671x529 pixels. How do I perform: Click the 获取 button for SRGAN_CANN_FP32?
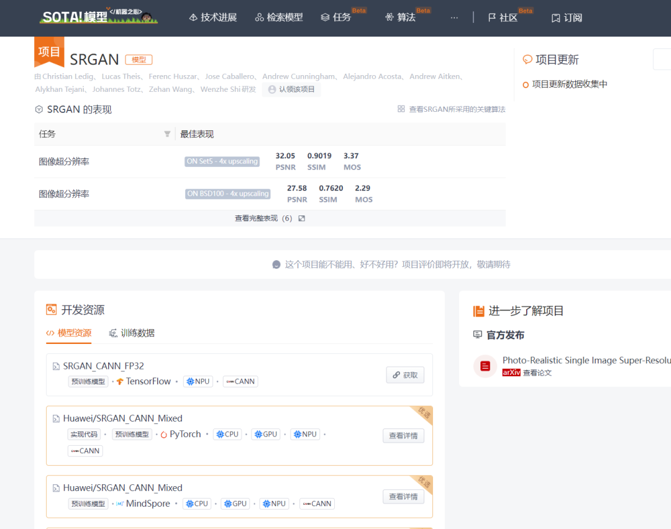pos(405,375)
